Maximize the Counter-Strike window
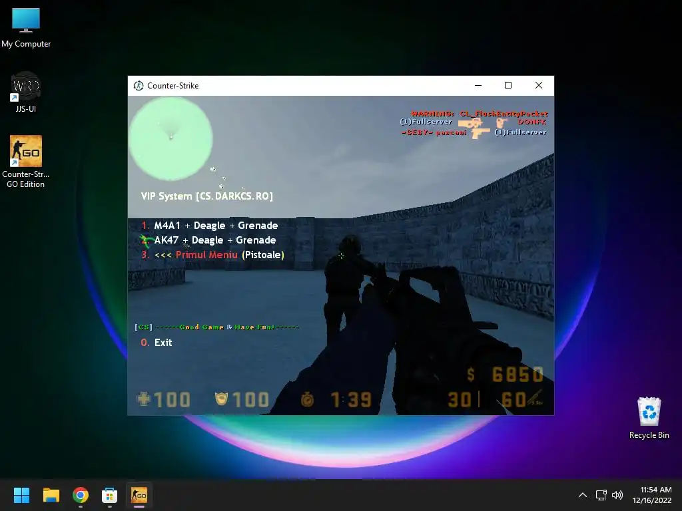The height and width of the screenshot is (511, 682). point(508,86)
